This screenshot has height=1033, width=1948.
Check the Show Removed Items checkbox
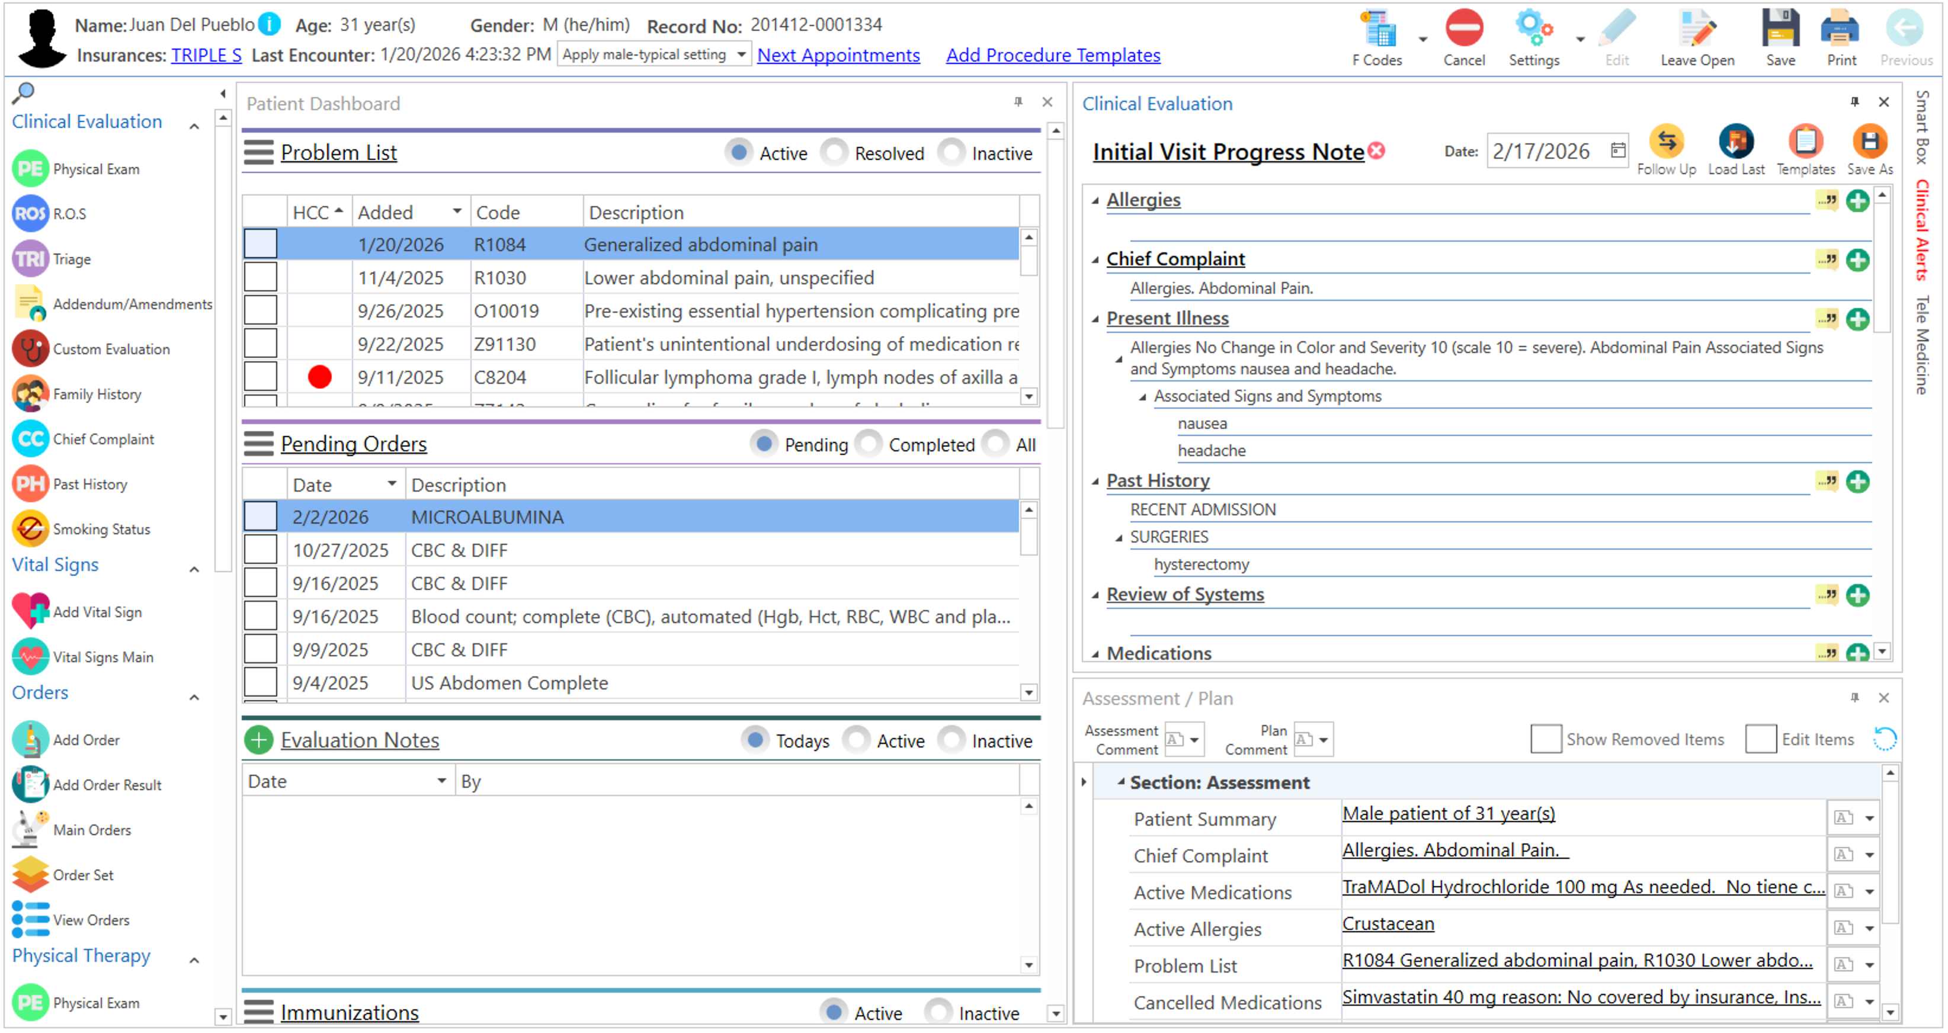(1545, 740)
